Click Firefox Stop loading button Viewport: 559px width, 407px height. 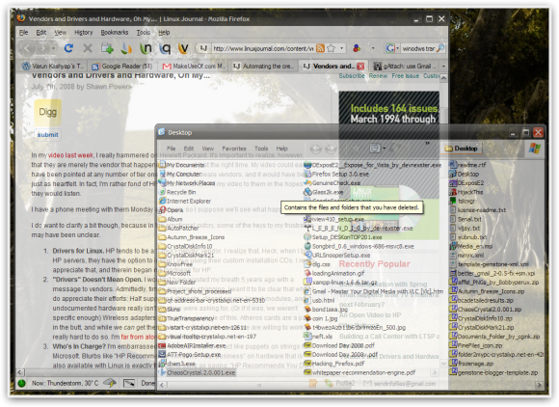[x=88, y=48]
